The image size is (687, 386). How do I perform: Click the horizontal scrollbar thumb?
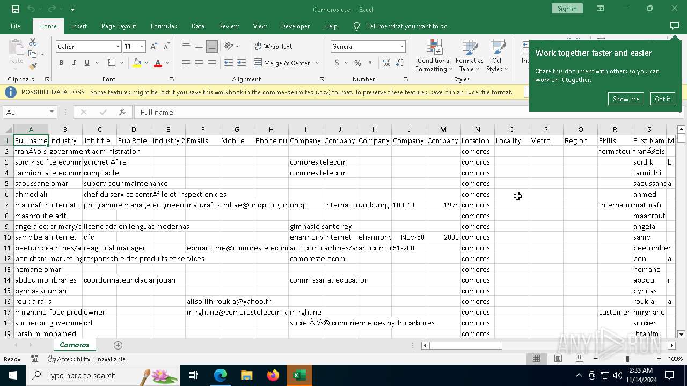pos(465,345)
